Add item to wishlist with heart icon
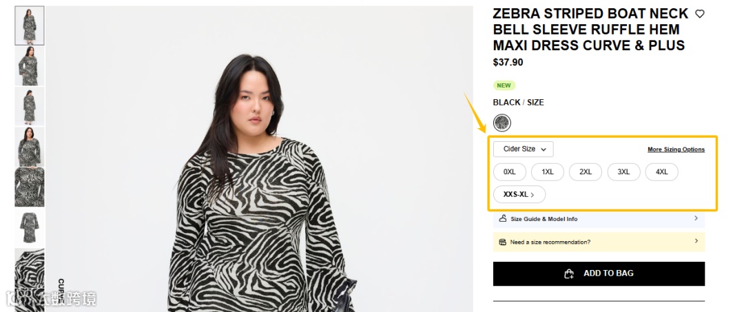This screenshot has height=312, width=744. tap(700, 14)
